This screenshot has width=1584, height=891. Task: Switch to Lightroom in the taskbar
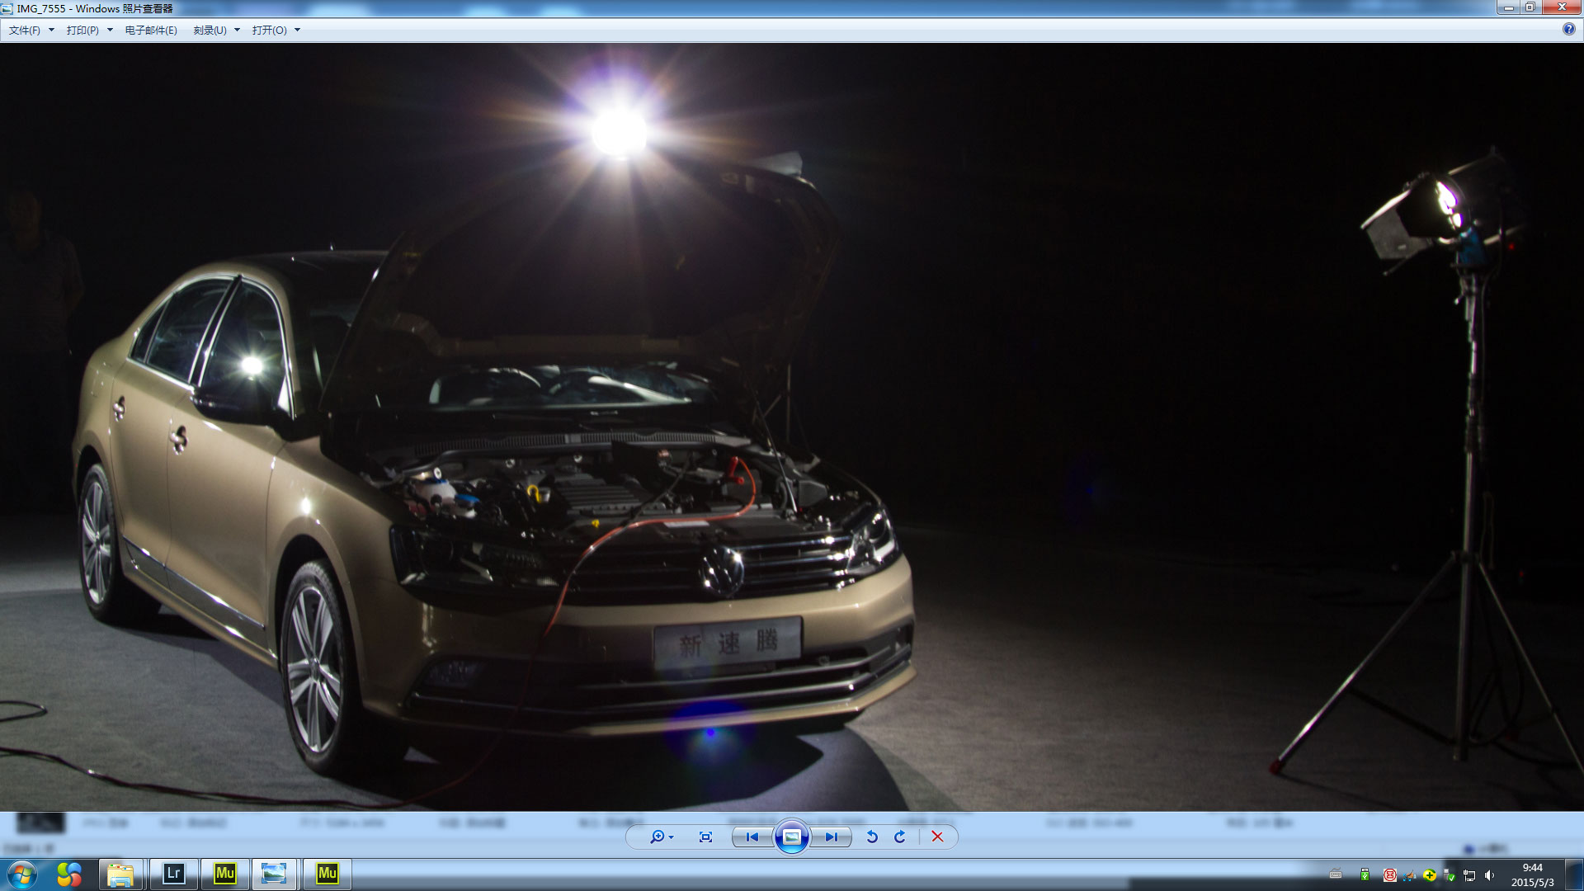(173, 874)
